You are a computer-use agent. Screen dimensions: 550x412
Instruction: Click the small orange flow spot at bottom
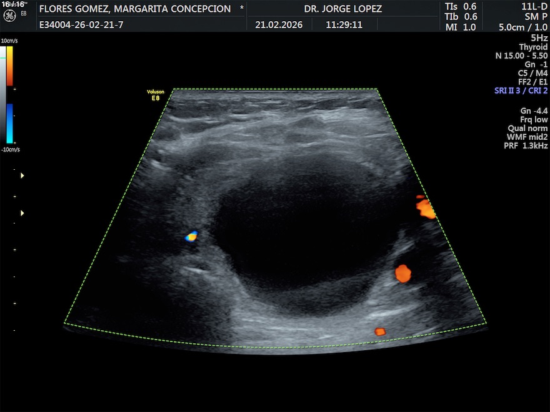pos(380,331)
